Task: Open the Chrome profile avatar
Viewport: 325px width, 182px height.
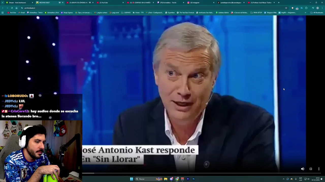Action: [317, 8]
